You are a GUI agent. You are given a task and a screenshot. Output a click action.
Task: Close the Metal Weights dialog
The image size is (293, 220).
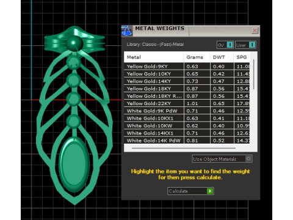coord(255,31)
